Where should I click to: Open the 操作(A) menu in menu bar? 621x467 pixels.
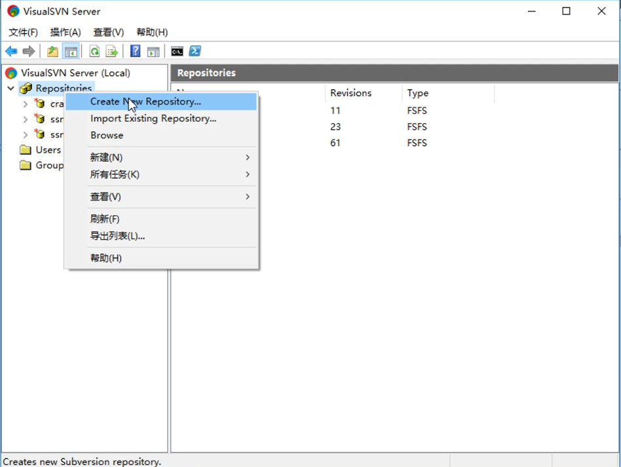[66, 32]
